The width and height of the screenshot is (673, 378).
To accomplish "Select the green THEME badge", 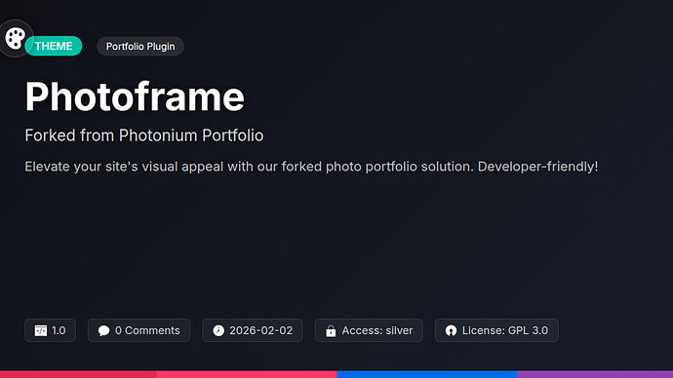I will pos(54,46).
